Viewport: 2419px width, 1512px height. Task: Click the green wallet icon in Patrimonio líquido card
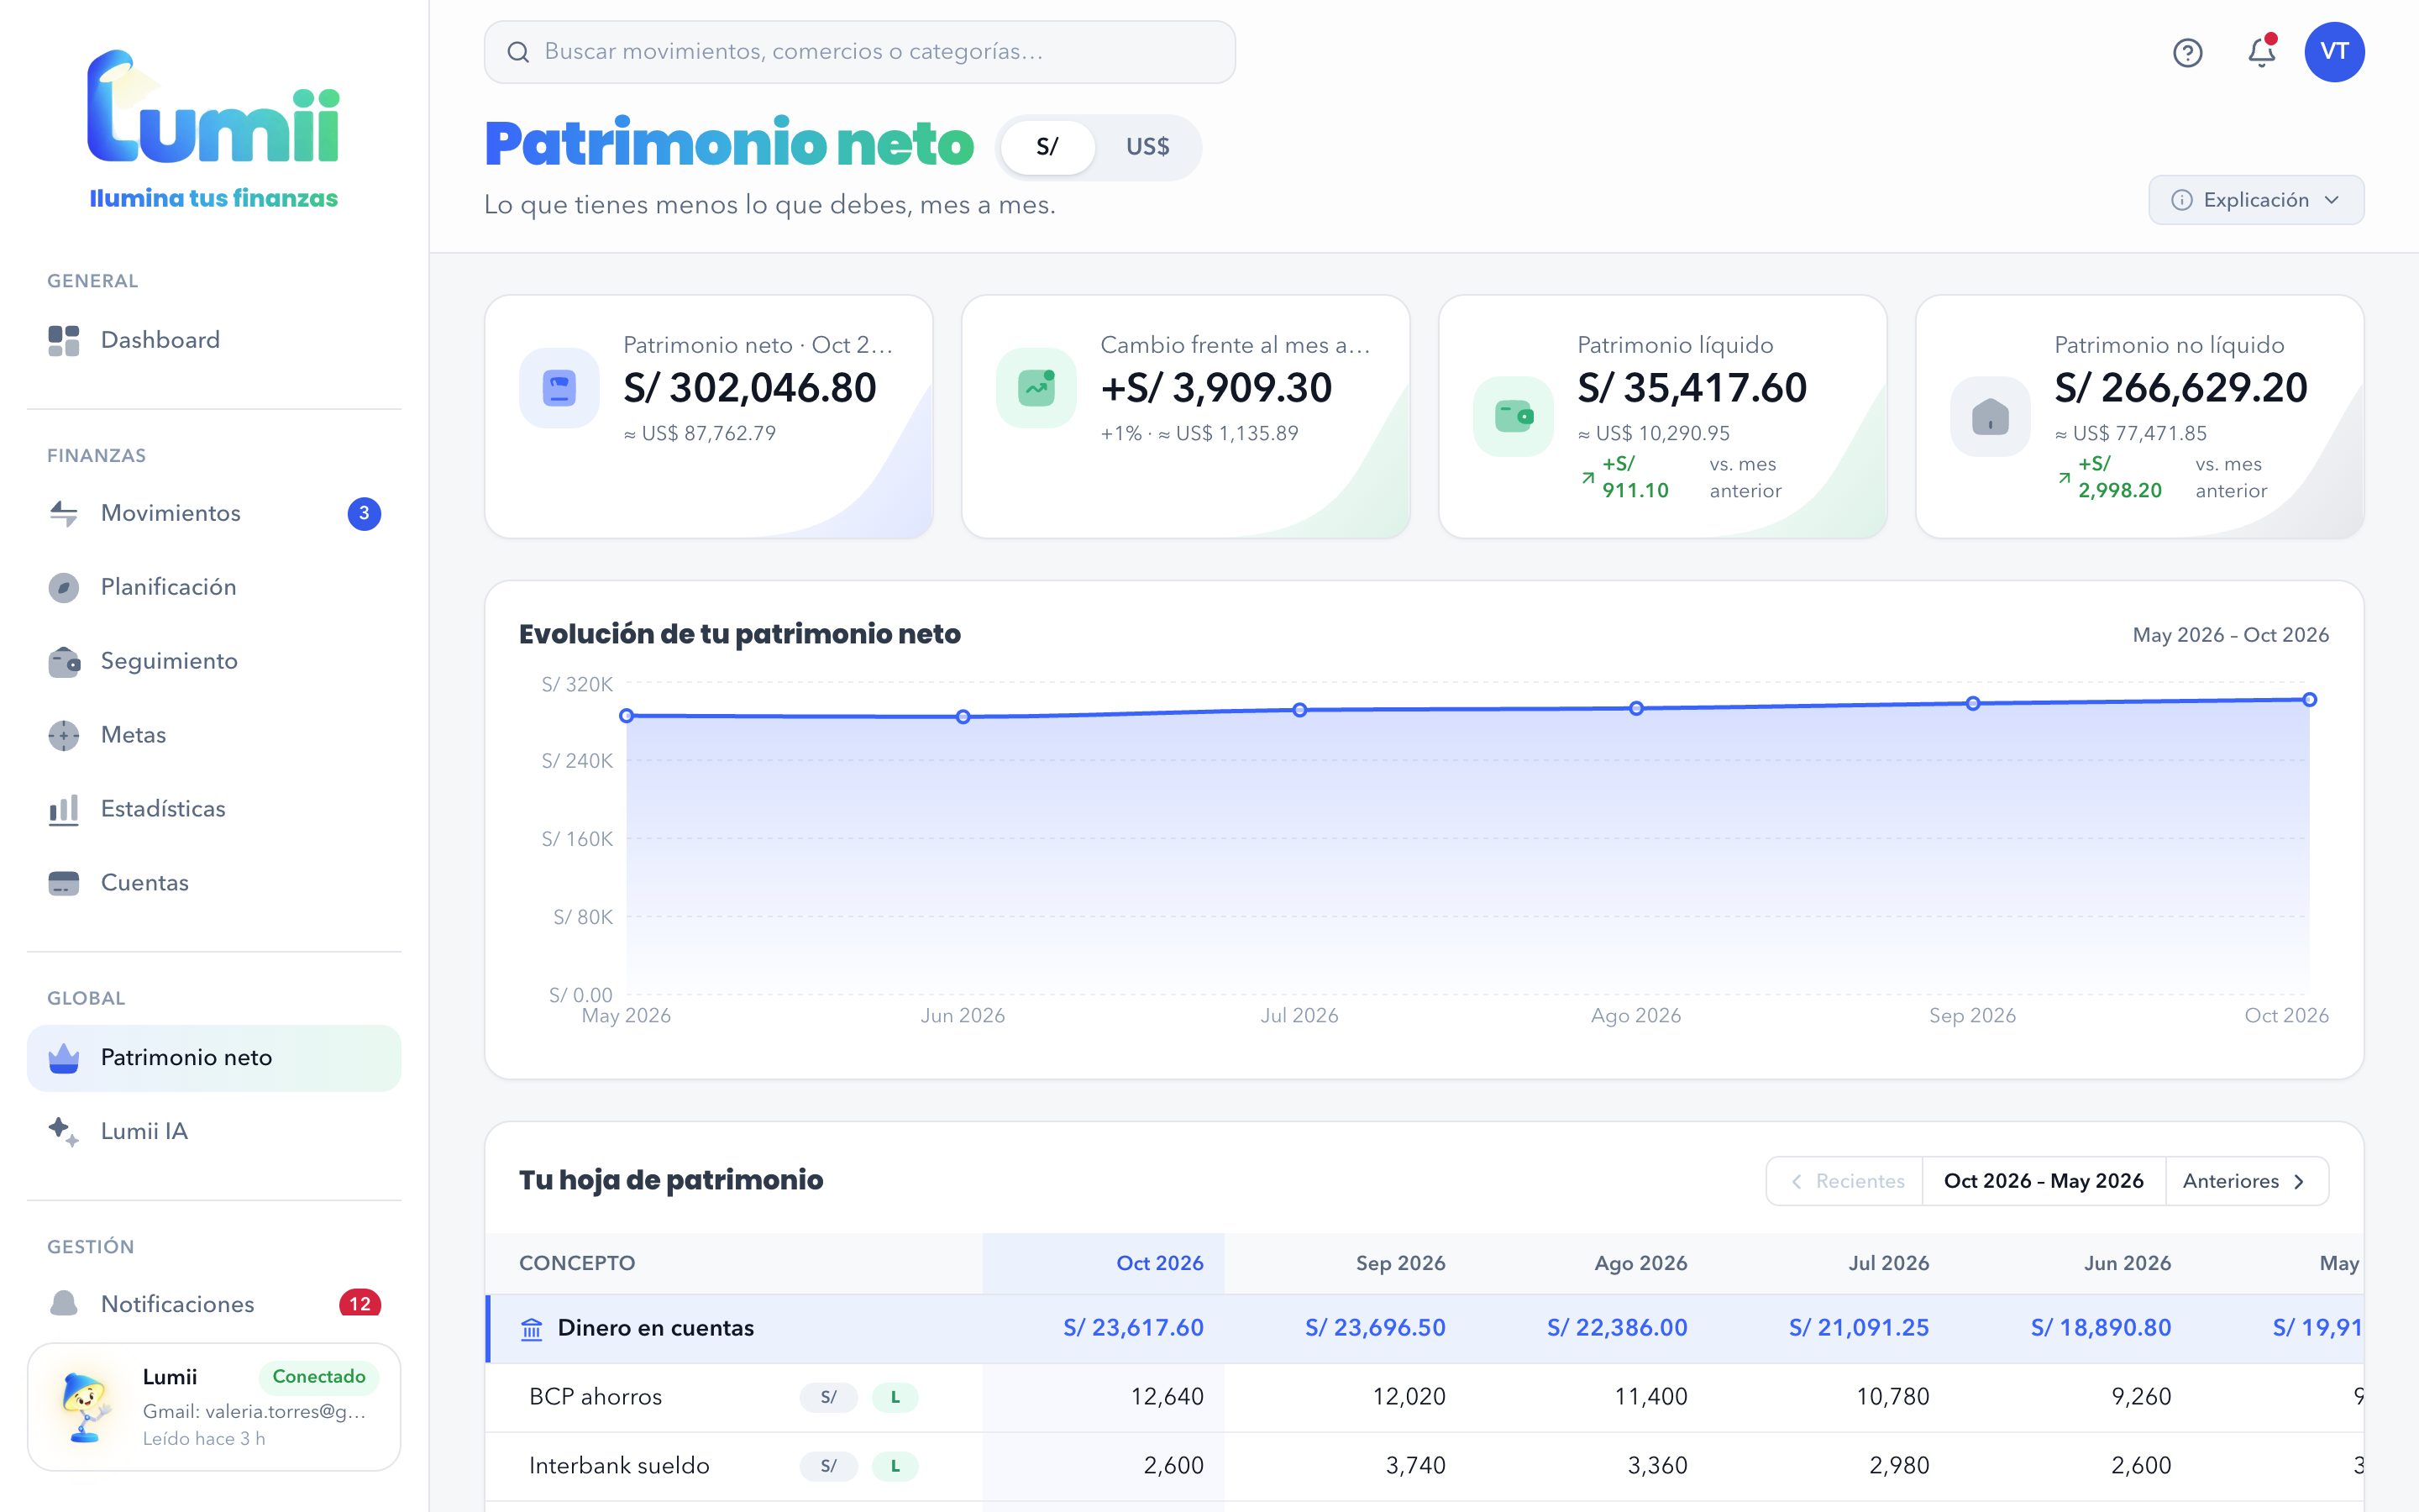coord(1514,417)
